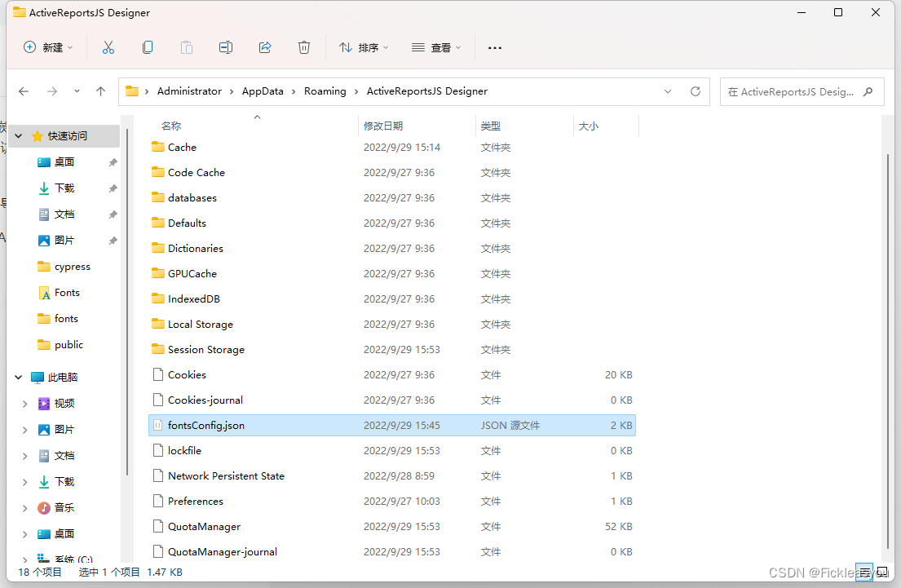The image size is (901, 588).
Task: Collapse the 快速访问 section
Action: coord(18,136)
